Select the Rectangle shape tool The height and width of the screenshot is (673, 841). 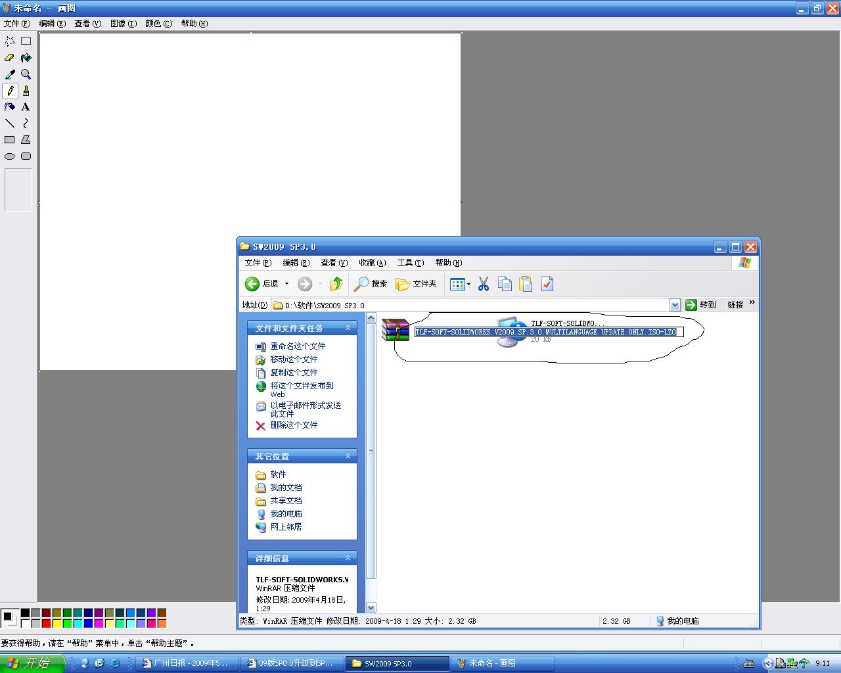coord(10,140)
